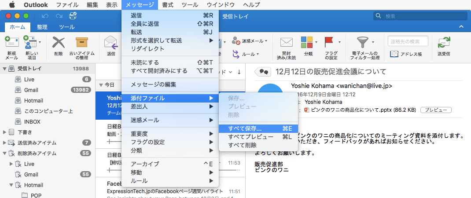Open the 重要度 submenu entry
The image size is (471, 198).
tap(170, 133)
